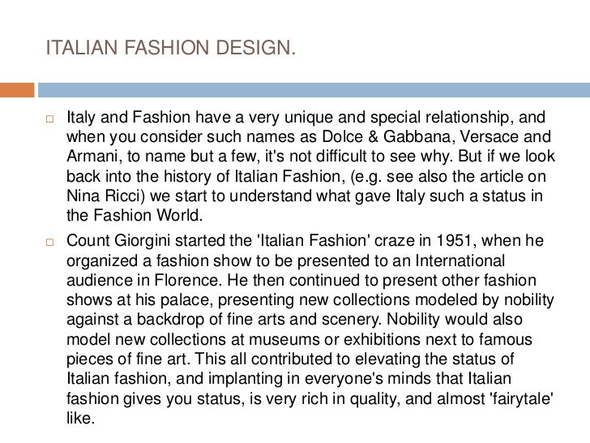Click the first square bullet marker
Viewport: 590px width, 443px height.
click(x=50, y=118)
